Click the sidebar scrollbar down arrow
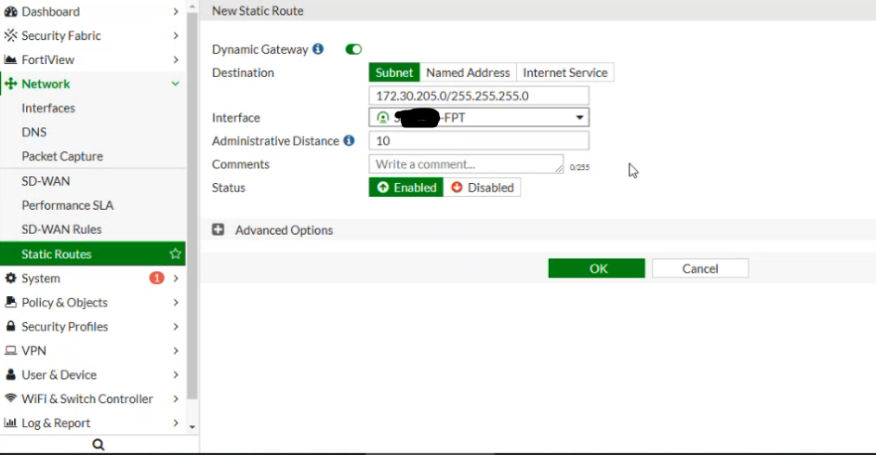 pos(192,427)
